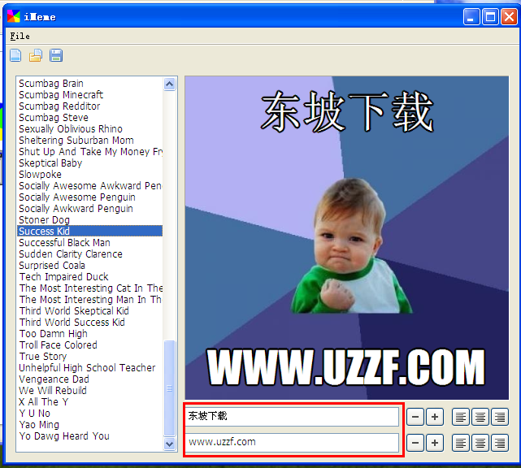Align bottom text left

461,443
